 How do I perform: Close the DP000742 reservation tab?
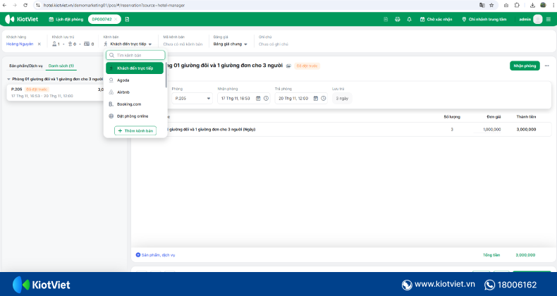coord(116,19)
